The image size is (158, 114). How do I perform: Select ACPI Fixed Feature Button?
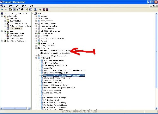[53, 60]
